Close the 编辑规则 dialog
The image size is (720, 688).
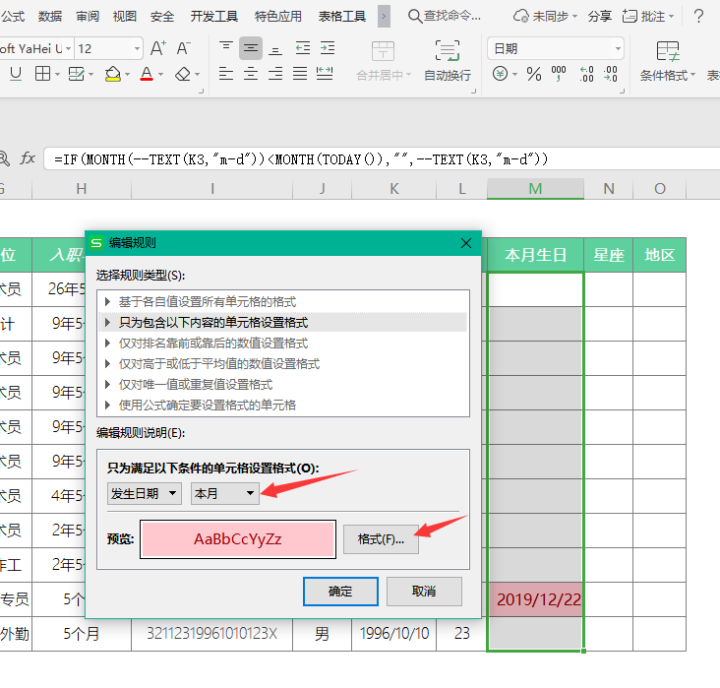pos(466,243)
